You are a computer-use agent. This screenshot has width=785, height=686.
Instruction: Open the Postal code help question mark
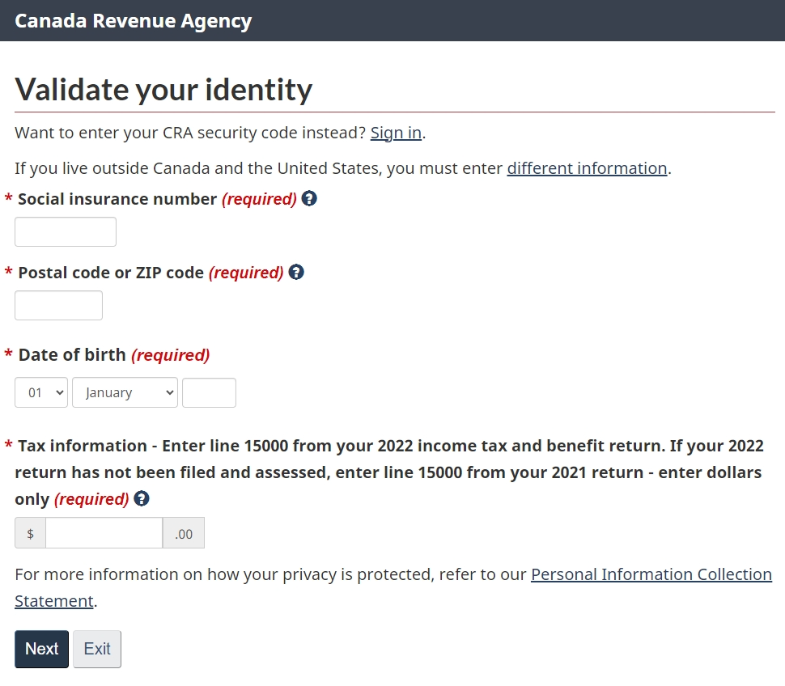coord(296,272)
